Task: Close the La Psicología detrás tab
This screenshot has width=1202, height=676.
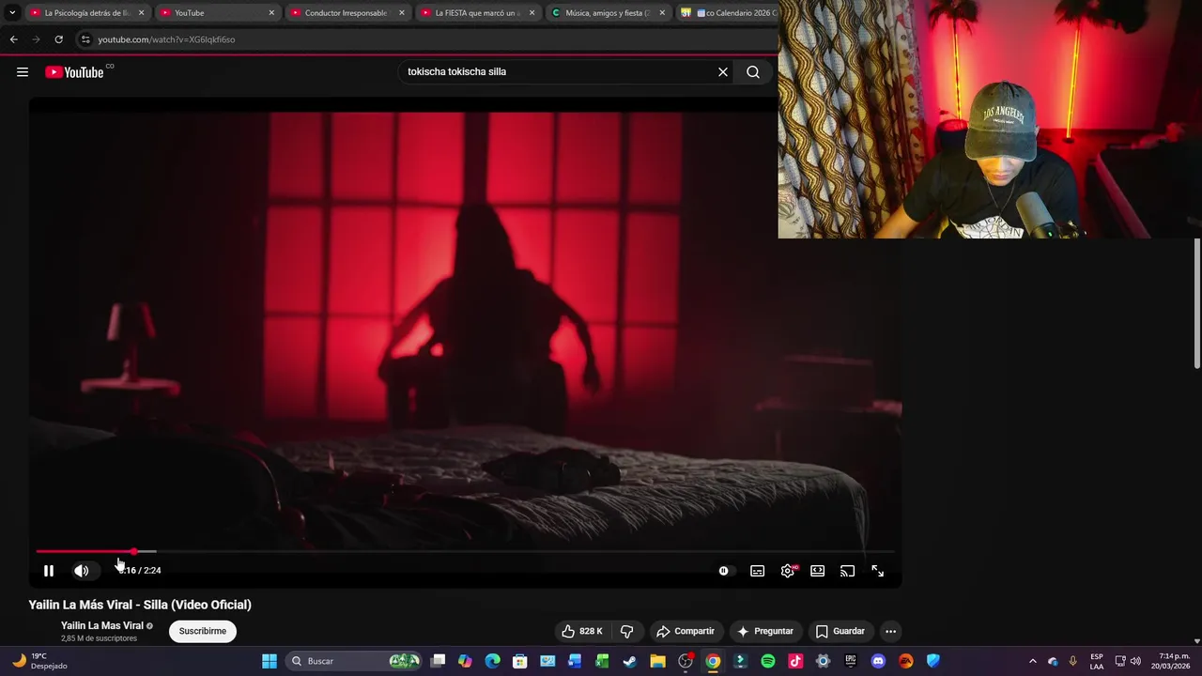Action: point(141,13)
